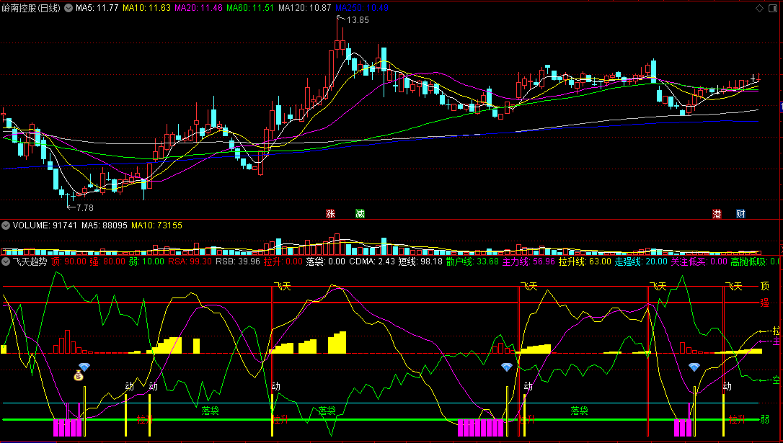Click the volume MA5: 88095 value

pos(105,225)
